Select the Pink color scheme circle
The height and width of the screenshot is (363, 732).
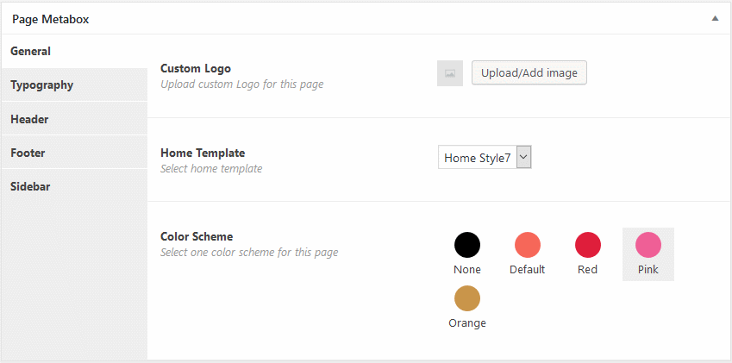point(648,245)
